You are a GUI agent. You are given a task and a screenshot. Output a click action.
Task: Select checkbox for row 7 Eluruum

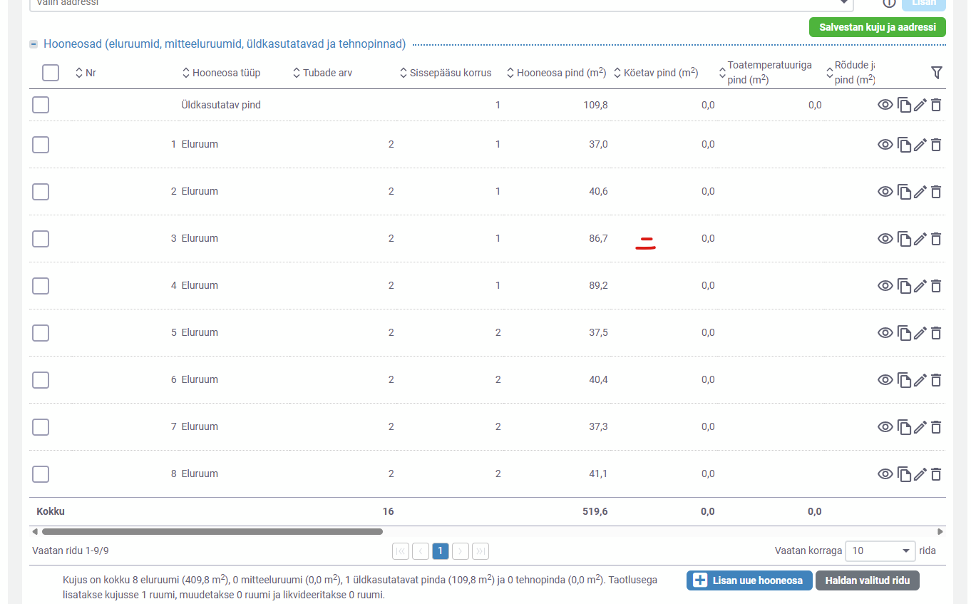click(41, 427)
